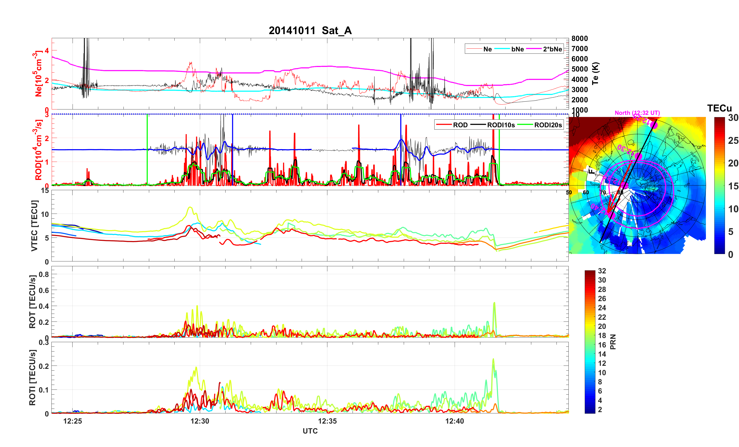Click the 12:25 time tick label

click(73, 421)
